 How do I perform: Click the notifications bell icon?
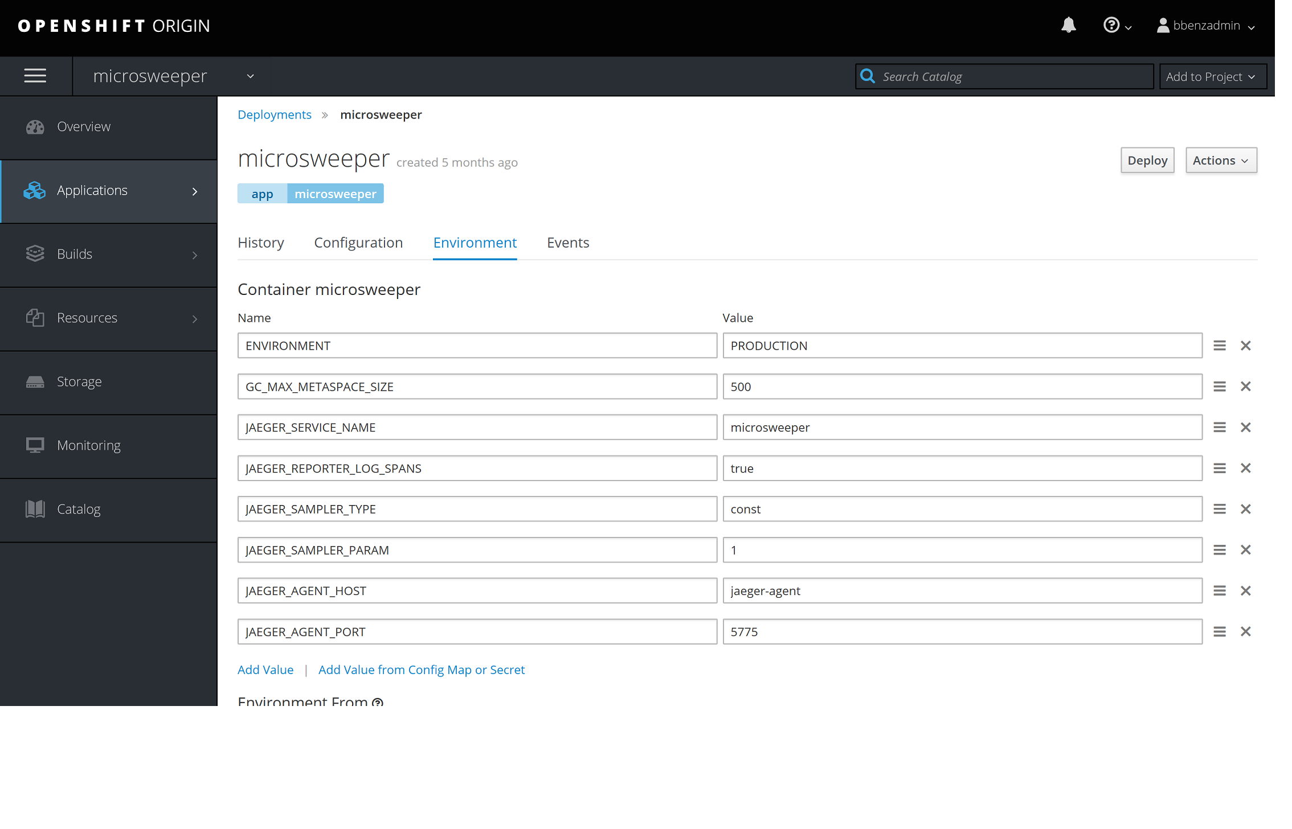[1068, 26]
